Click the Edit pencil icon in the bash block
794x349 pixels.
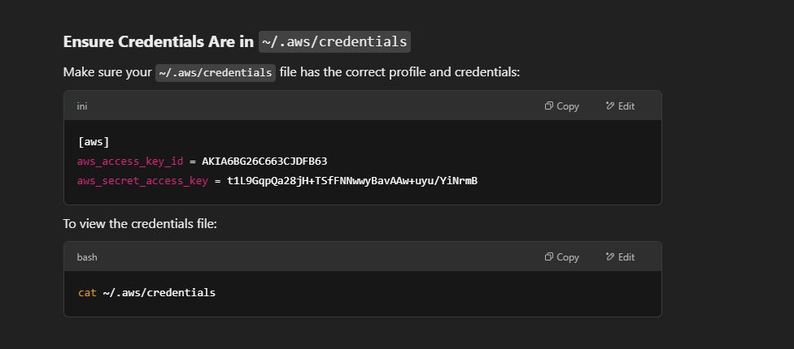click(609, 257)
